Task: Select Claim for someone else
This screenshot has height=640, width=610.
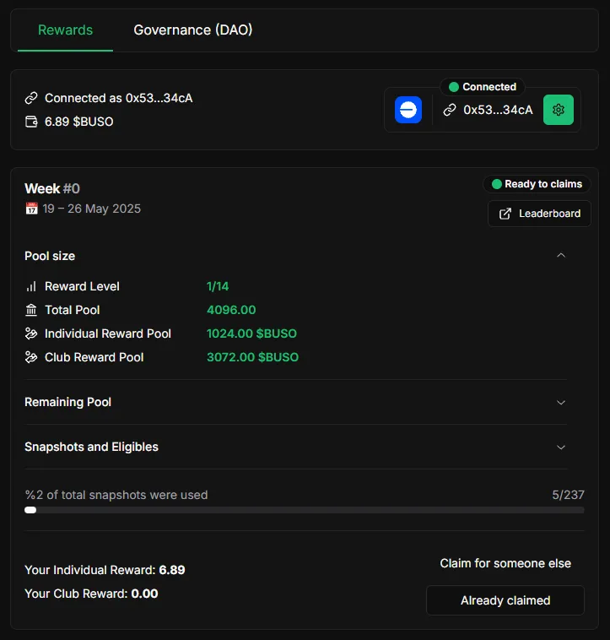Action: coord(505,563)
